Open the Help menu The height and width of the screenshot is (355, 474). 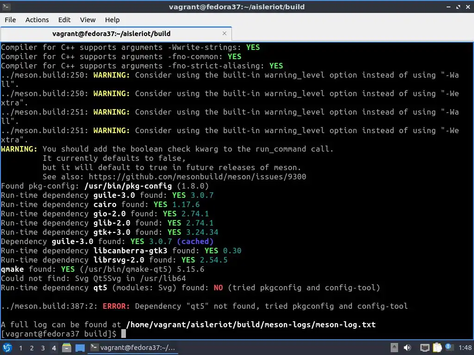[x=112, y=20]
